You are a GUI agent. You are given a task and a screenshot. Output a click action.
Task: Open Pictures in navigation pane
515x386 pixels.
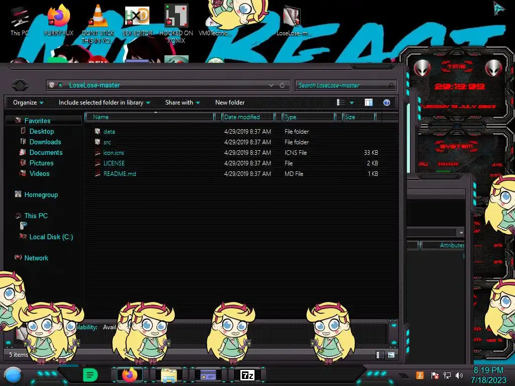coord(41,163)
